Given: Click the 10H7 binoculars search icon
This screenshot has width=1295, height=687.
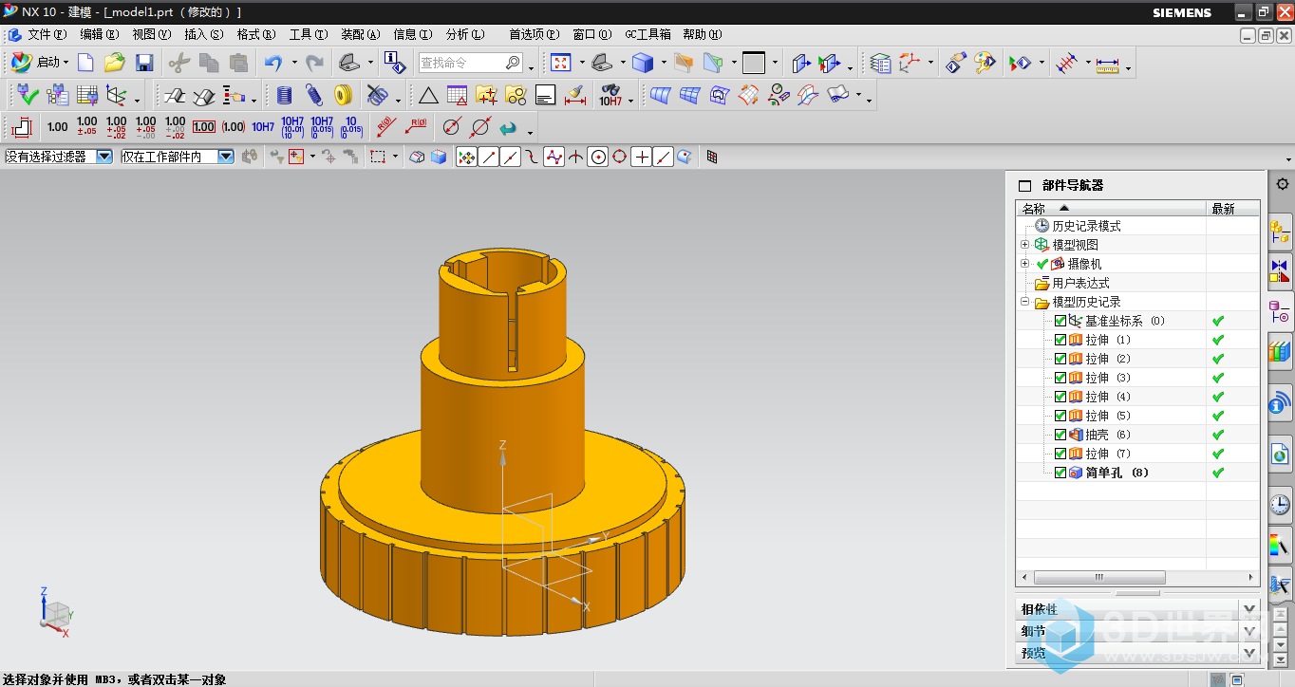Looking at the screenshot, I should [x=610, y=95].
